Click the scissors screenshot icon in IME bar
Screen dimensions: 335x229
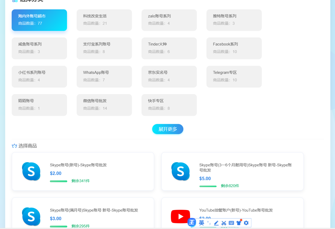(x=224, y=223)
